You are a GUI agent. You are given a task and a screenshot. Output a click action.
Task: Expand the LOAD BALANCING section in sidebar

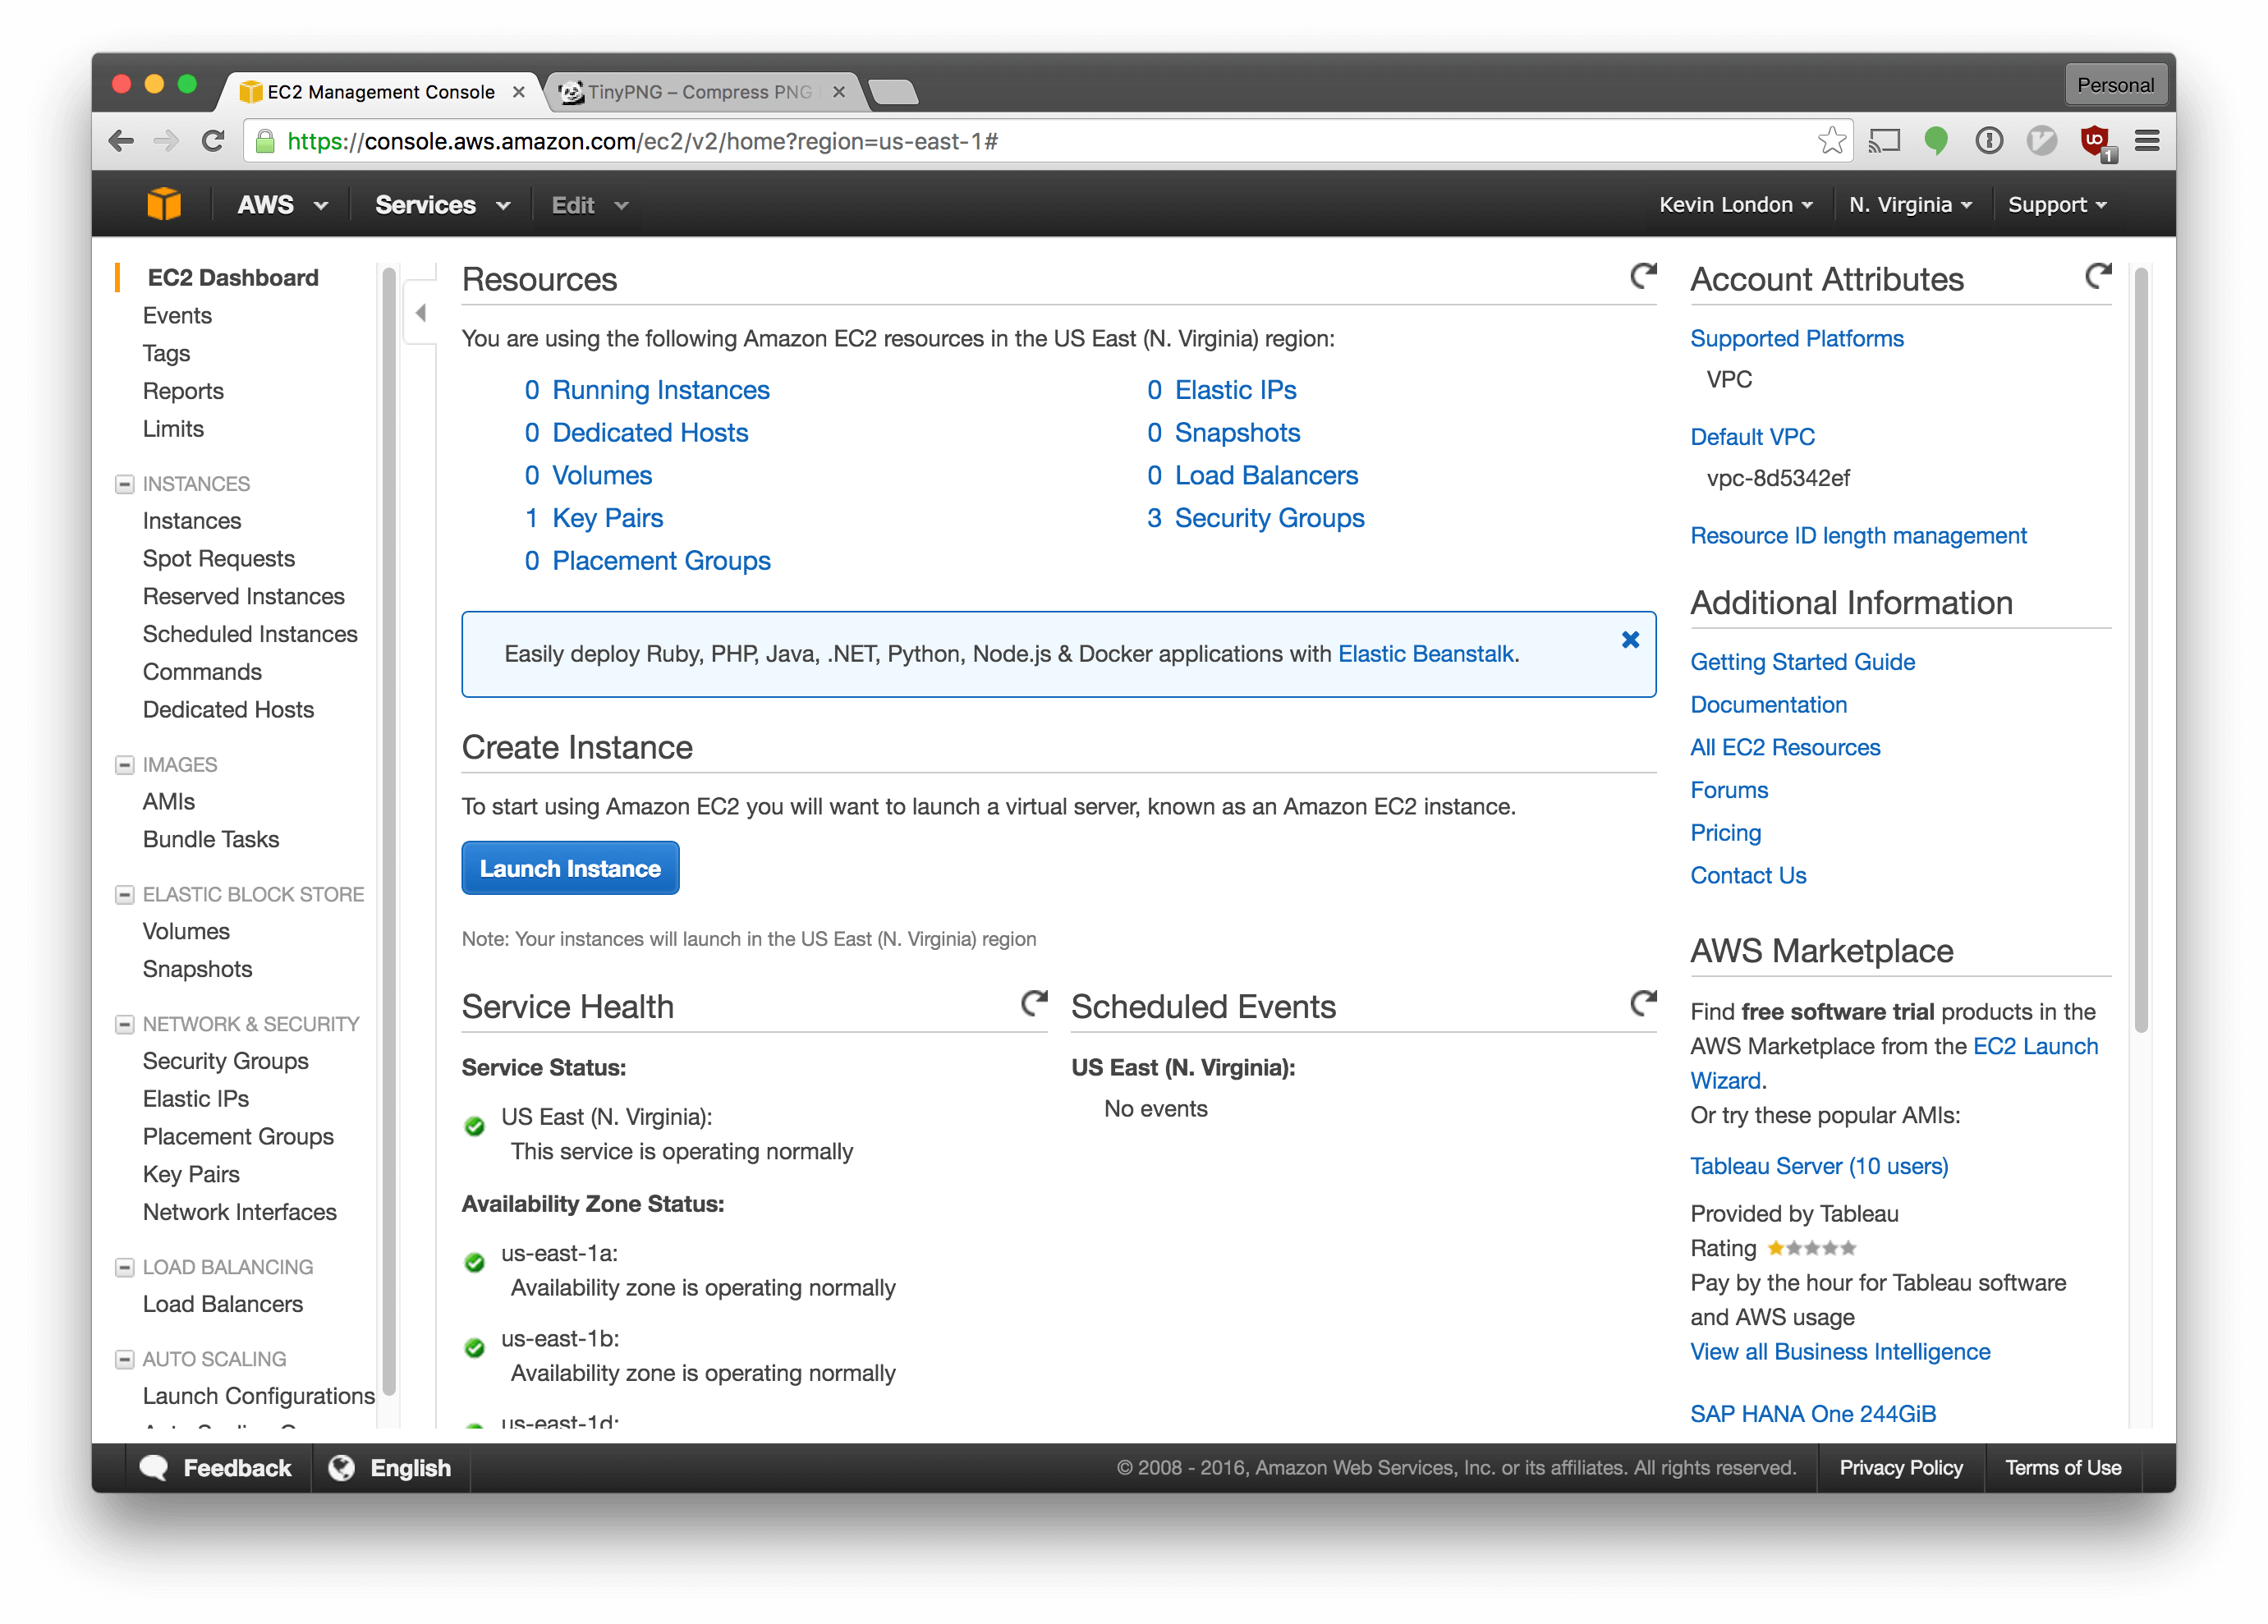[122, 1265]
